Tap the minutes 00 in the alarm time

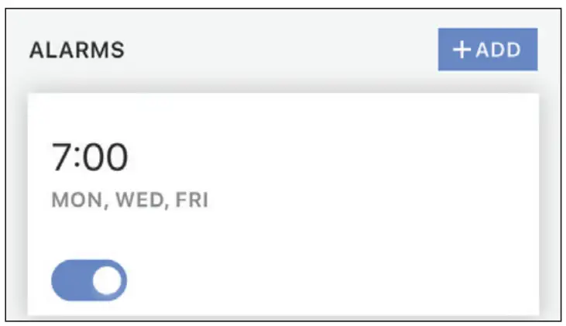click(x=105, y=157)
